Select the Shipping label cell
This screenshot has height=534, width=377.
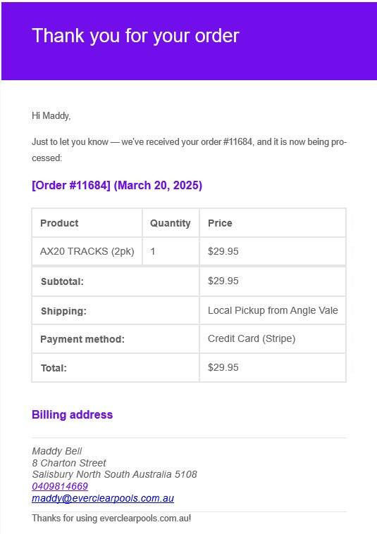[116, 310]
